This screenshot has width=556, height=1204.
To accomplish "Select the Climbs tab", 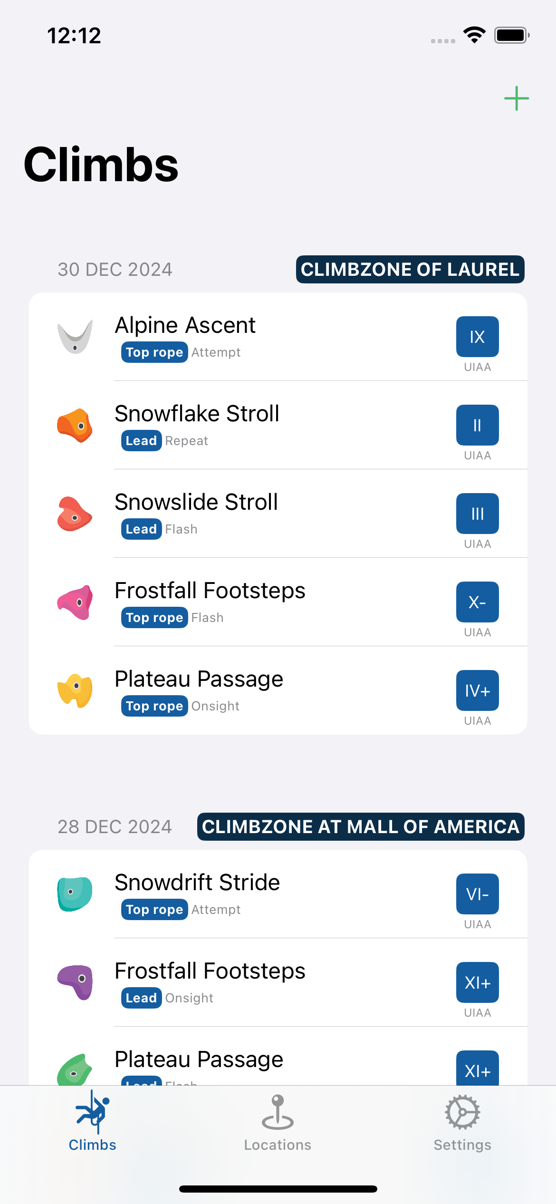I will click(x=92, y=1124).
